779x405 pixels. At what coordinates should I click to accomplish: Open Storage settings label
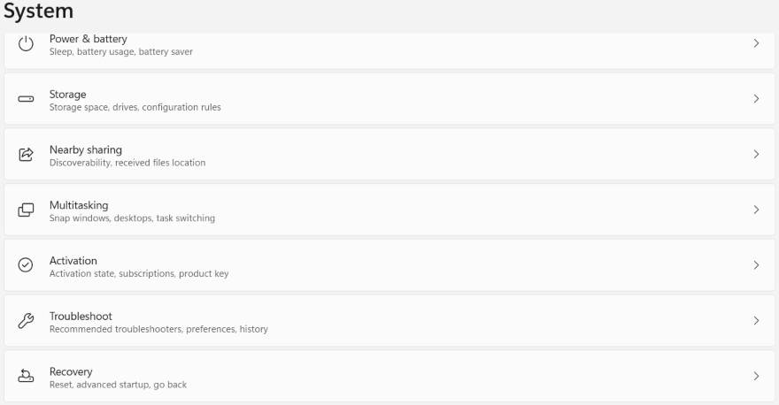[x=67, y=94]
